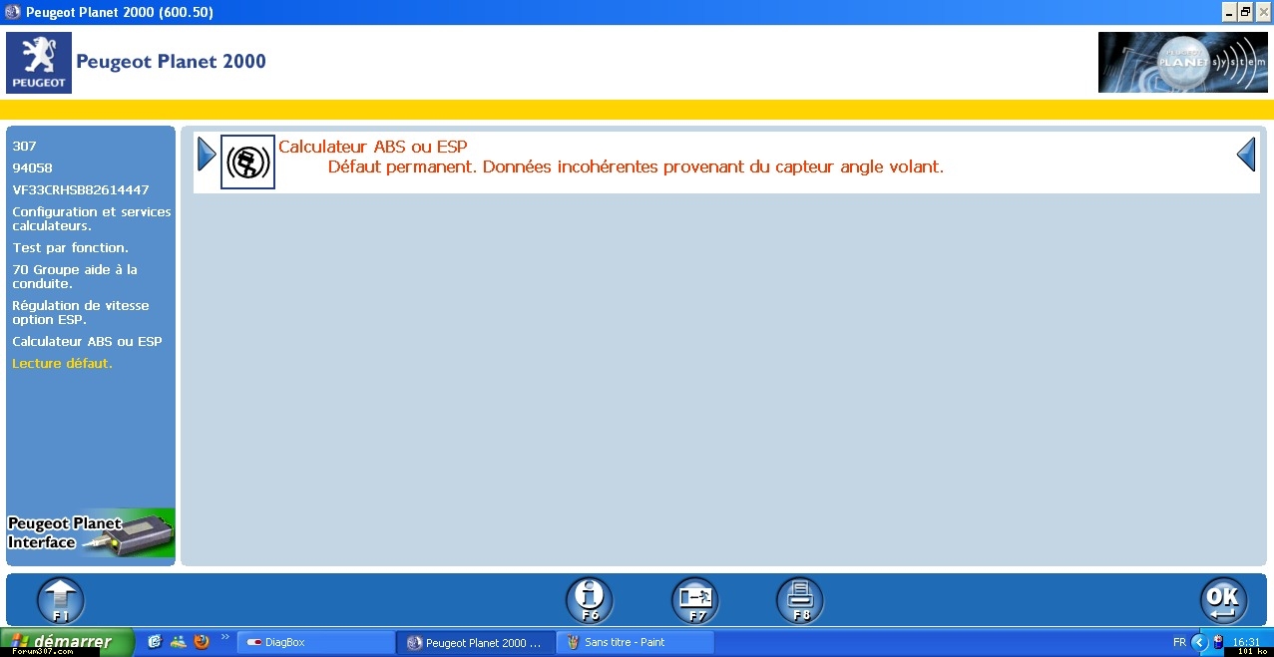Go to 'Test par fonction.' step
Viewport: 1274px width, 657px height.
pos(70,247)
